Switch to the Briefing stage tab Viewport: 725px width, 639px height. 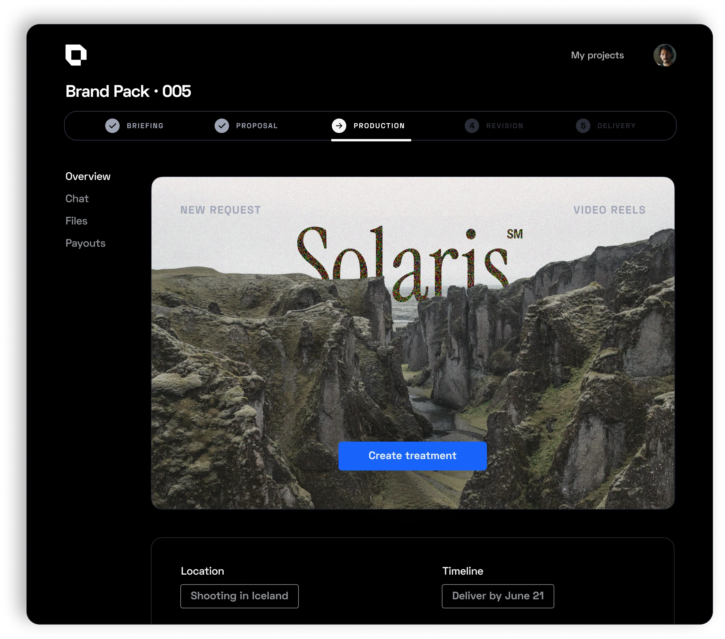pyautogui.click(x=145, y=126)
